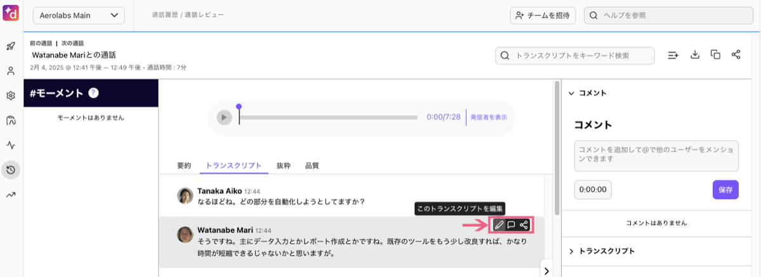Open the call history clock icon
761x277 pixels.
[11, 170]
